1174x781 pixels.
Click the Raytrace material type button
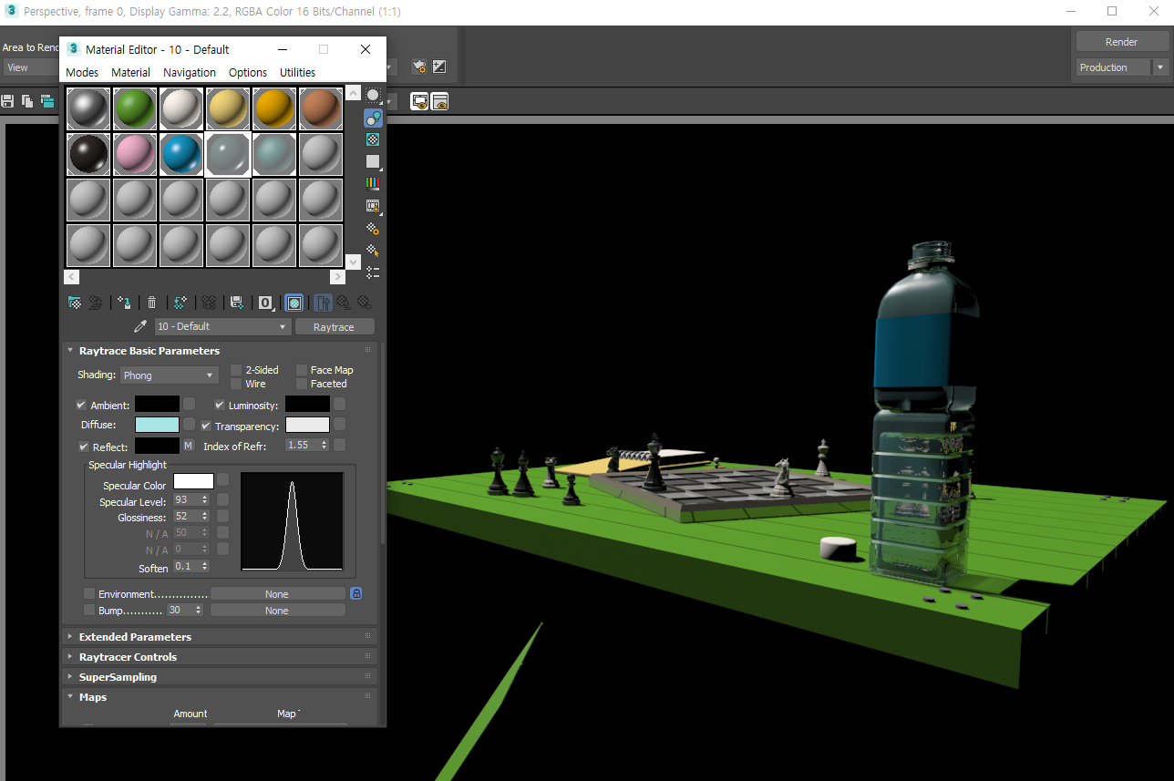click(335, 327)
